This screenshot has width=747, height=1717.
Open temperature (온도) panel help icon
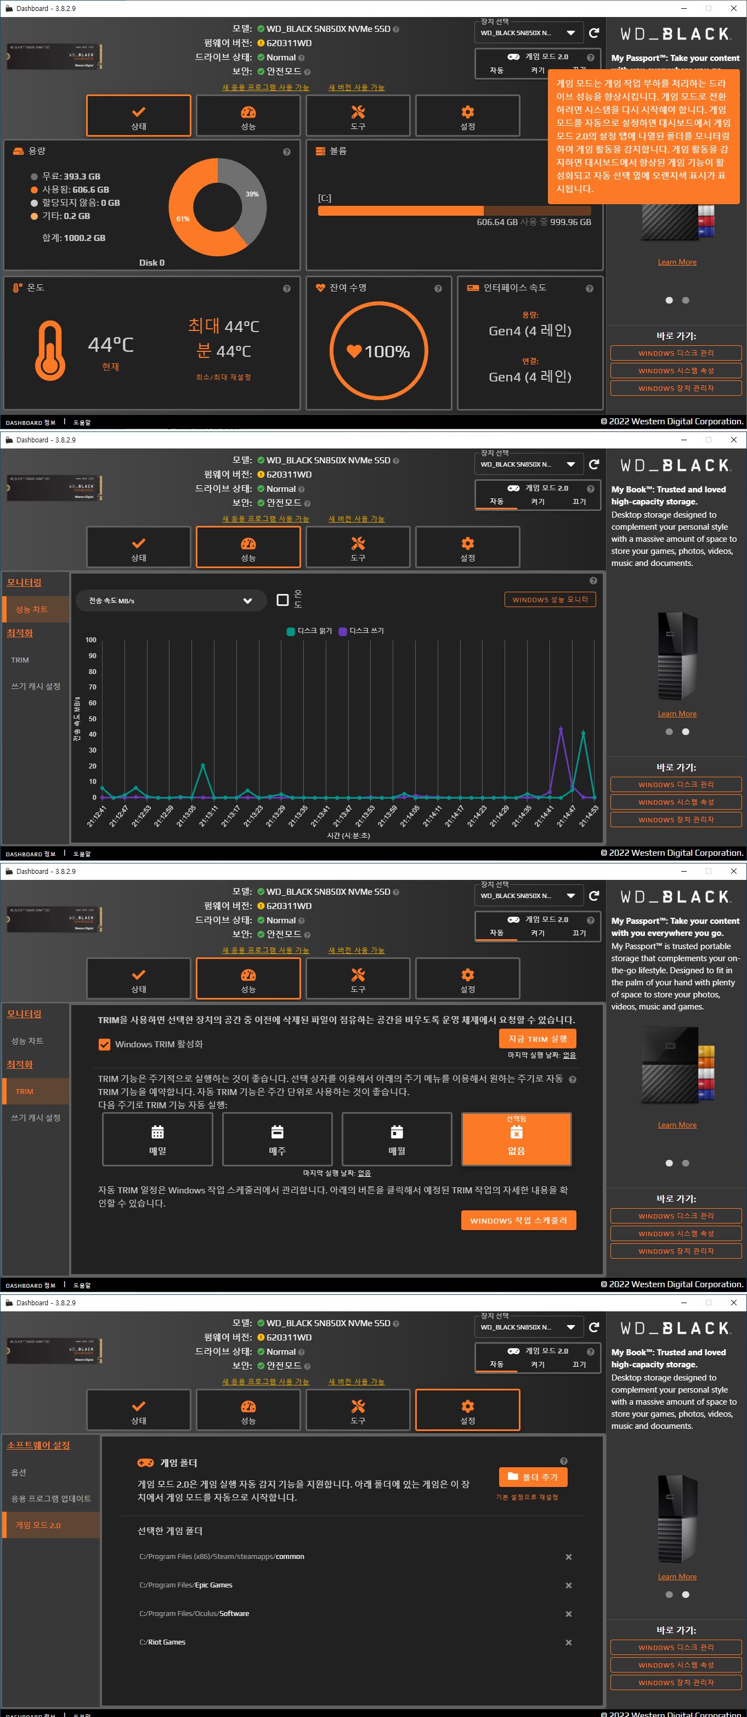(x=286, y=289)
